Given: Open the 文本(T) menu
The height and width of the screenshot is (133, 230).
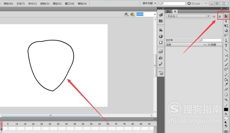Looking at the screenshot, I should click(21, 4).
